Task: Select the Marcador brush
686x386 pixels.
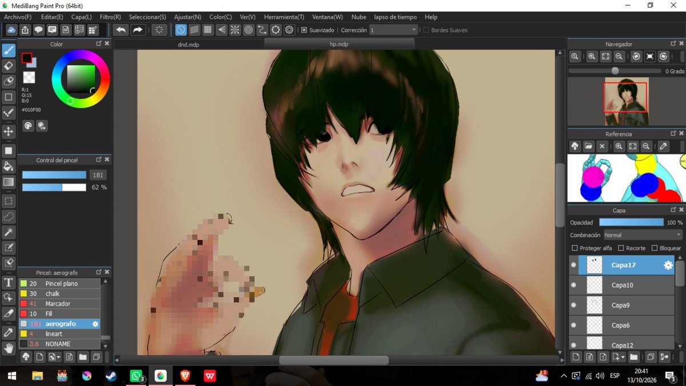Action: tap(59, 304)
